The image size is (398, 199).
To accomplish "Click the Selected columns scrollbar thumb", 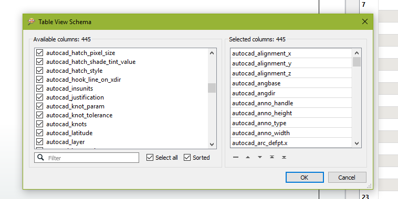I will tap(357, 62).
